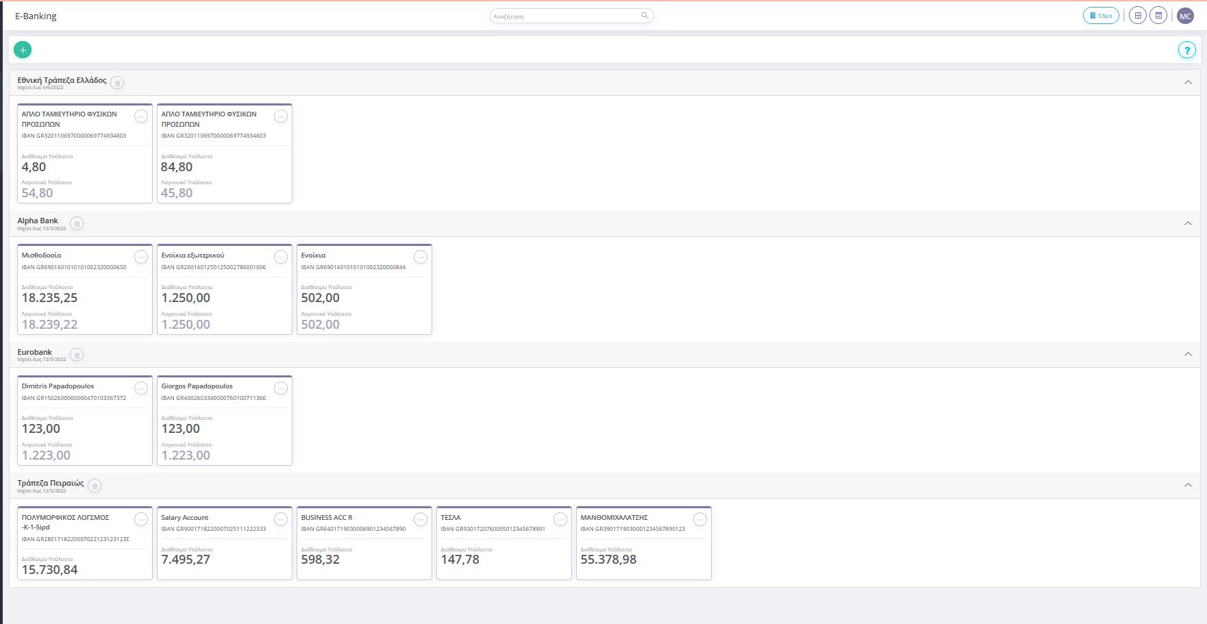The height and width of the screenshot is (624, 1207).
Task: Open ellipsis menu on Salary Account card
Action: [281, 520]
